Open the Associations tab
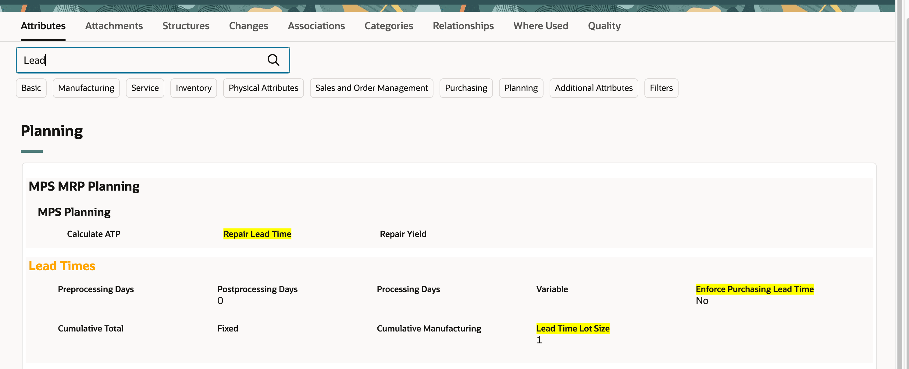The height and width of the screenshot is (369, 909). [316, 26]
